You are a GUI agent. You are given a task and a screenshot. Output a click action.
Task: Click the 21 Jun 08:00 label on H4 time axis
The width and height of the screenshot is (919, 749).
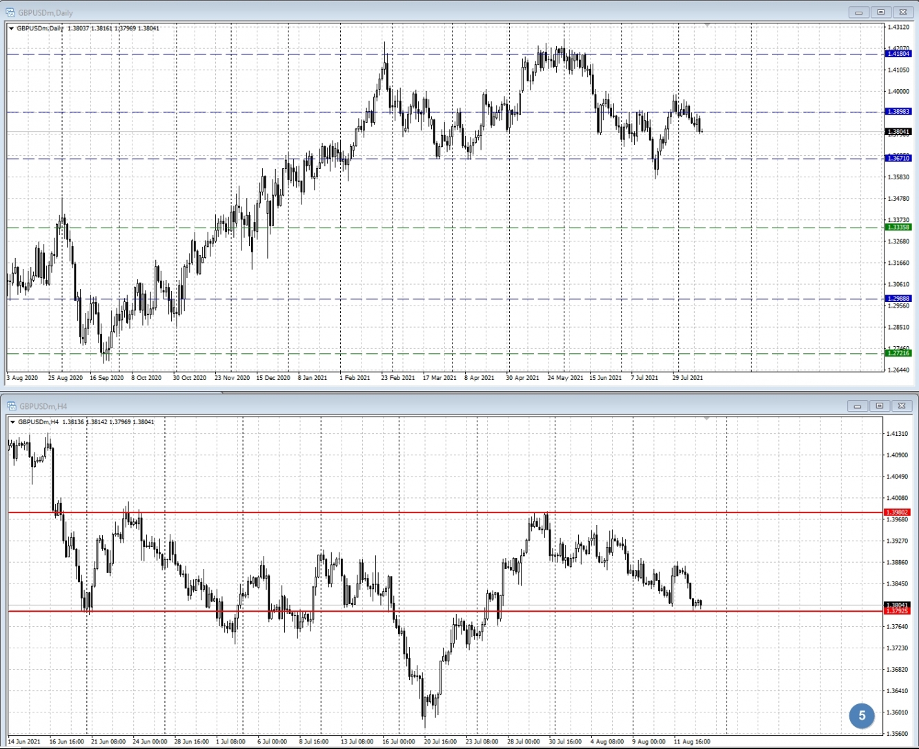[x=108, y=742]
